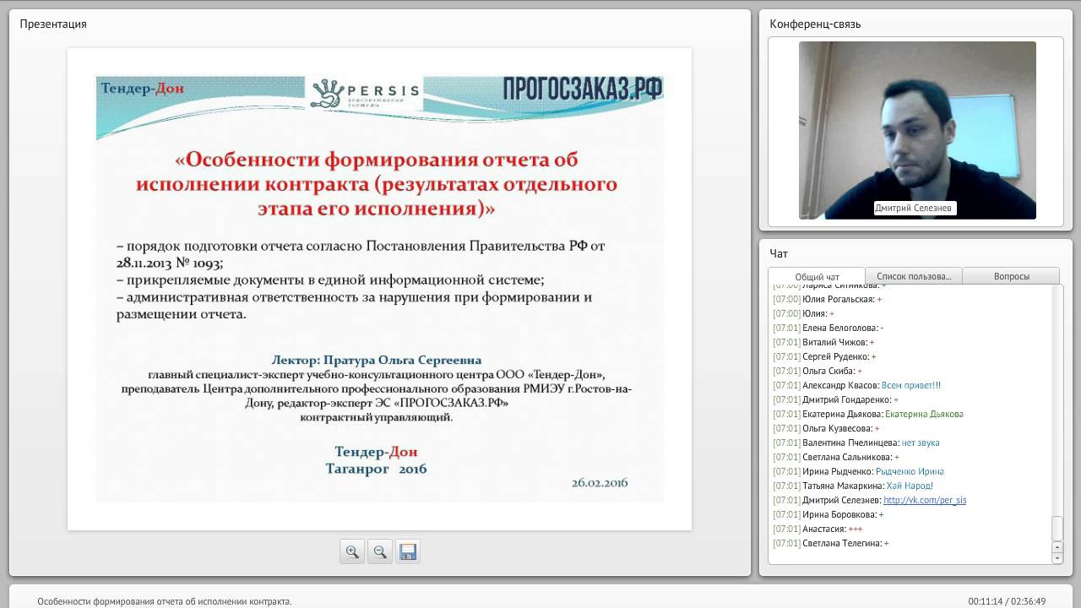
Task: Select the Юлия Рогальская chat message
Action: coord(828,299)
